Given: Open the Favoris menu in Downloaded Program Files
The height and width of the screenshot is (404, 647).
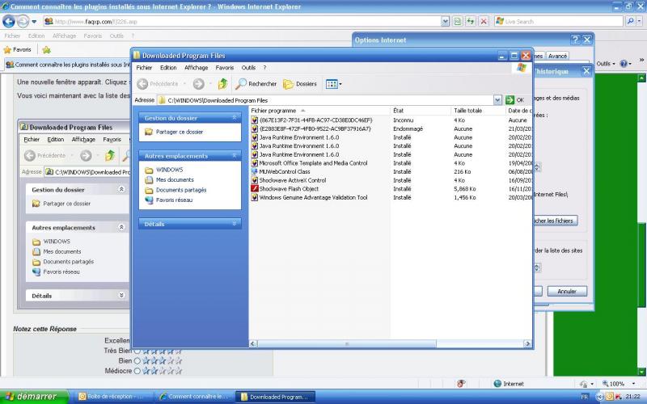Looking at the screenshot, I should click(225, 68).
